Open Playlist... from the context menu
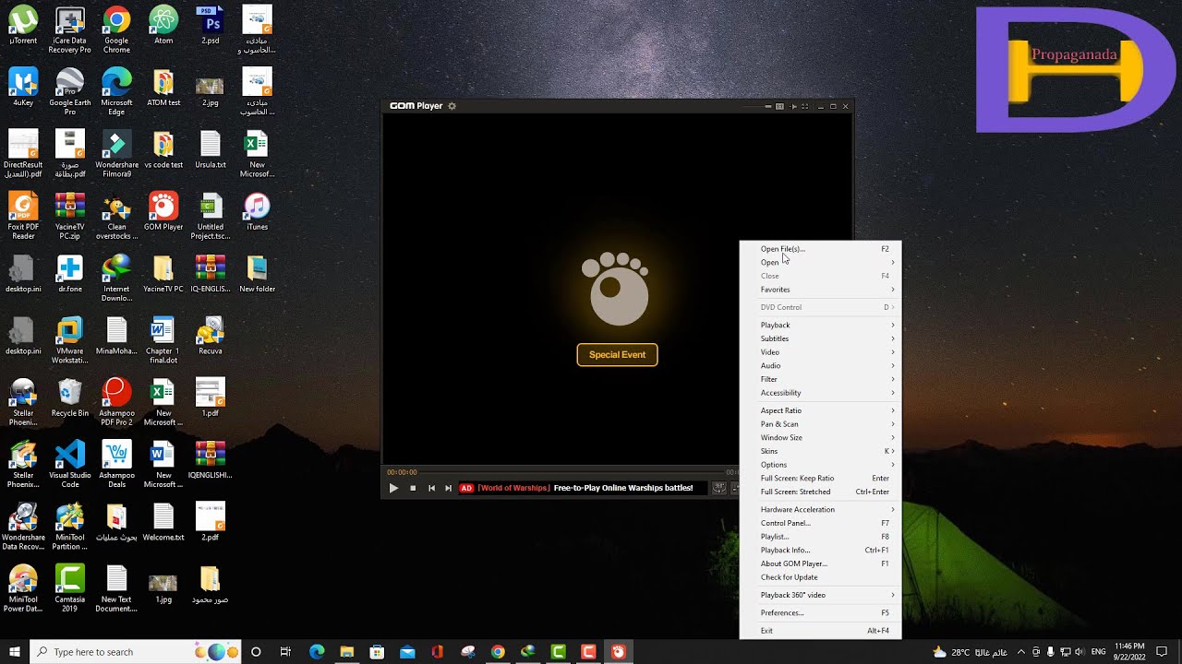 pyautogui.click(x=820, y=537)
